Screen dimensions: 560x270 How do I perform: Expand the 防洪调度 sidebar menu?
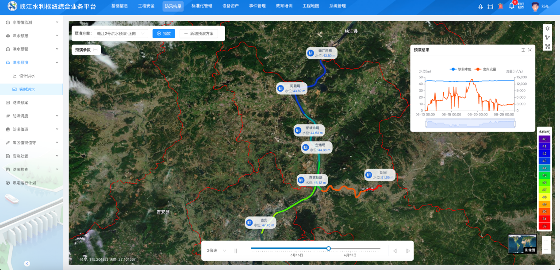[31, 116]
